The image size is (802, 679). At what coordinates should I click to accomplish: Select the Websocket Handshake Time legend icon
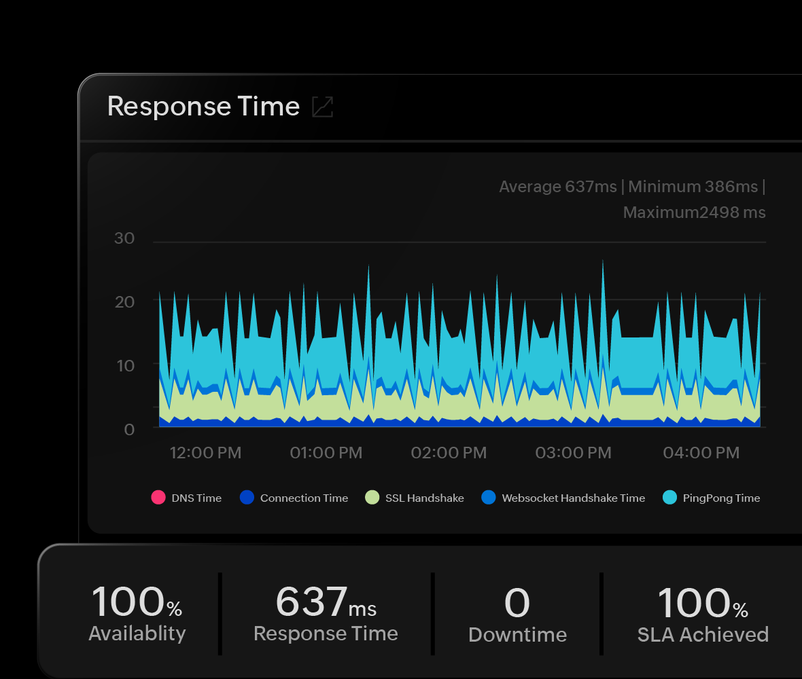pos(488,497)
